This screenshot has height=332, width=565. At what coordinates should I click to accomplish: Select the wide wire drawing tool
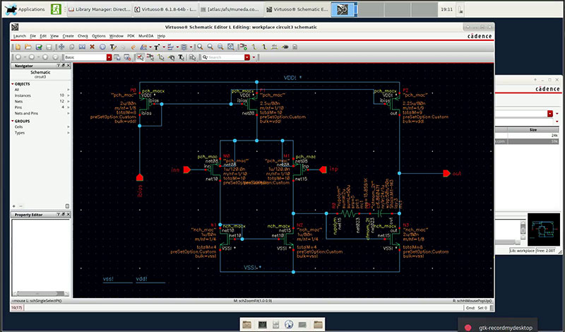(x=264, y=47)
